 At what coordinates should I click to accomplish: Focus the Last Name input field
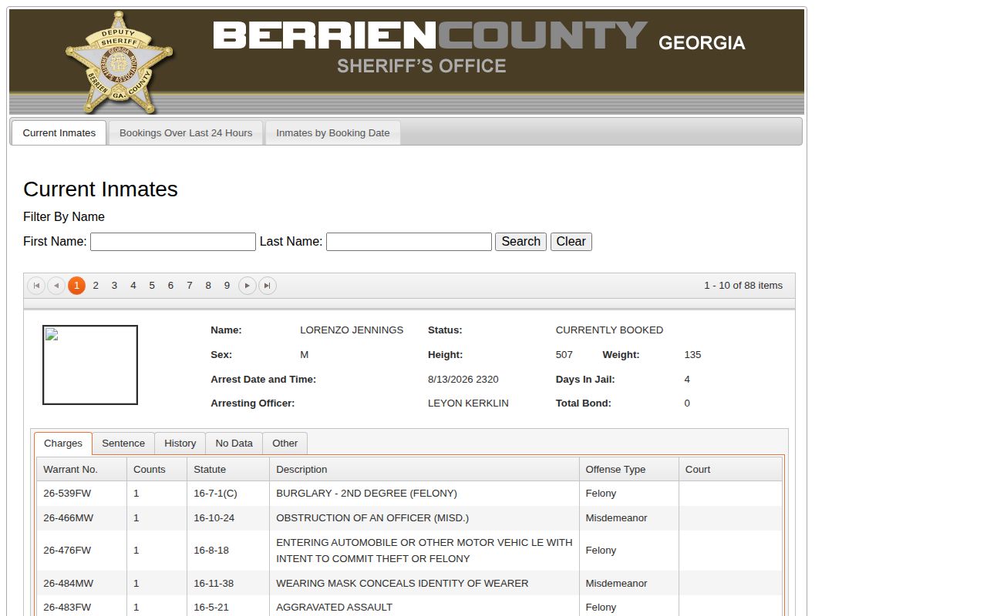coord(409,242)
